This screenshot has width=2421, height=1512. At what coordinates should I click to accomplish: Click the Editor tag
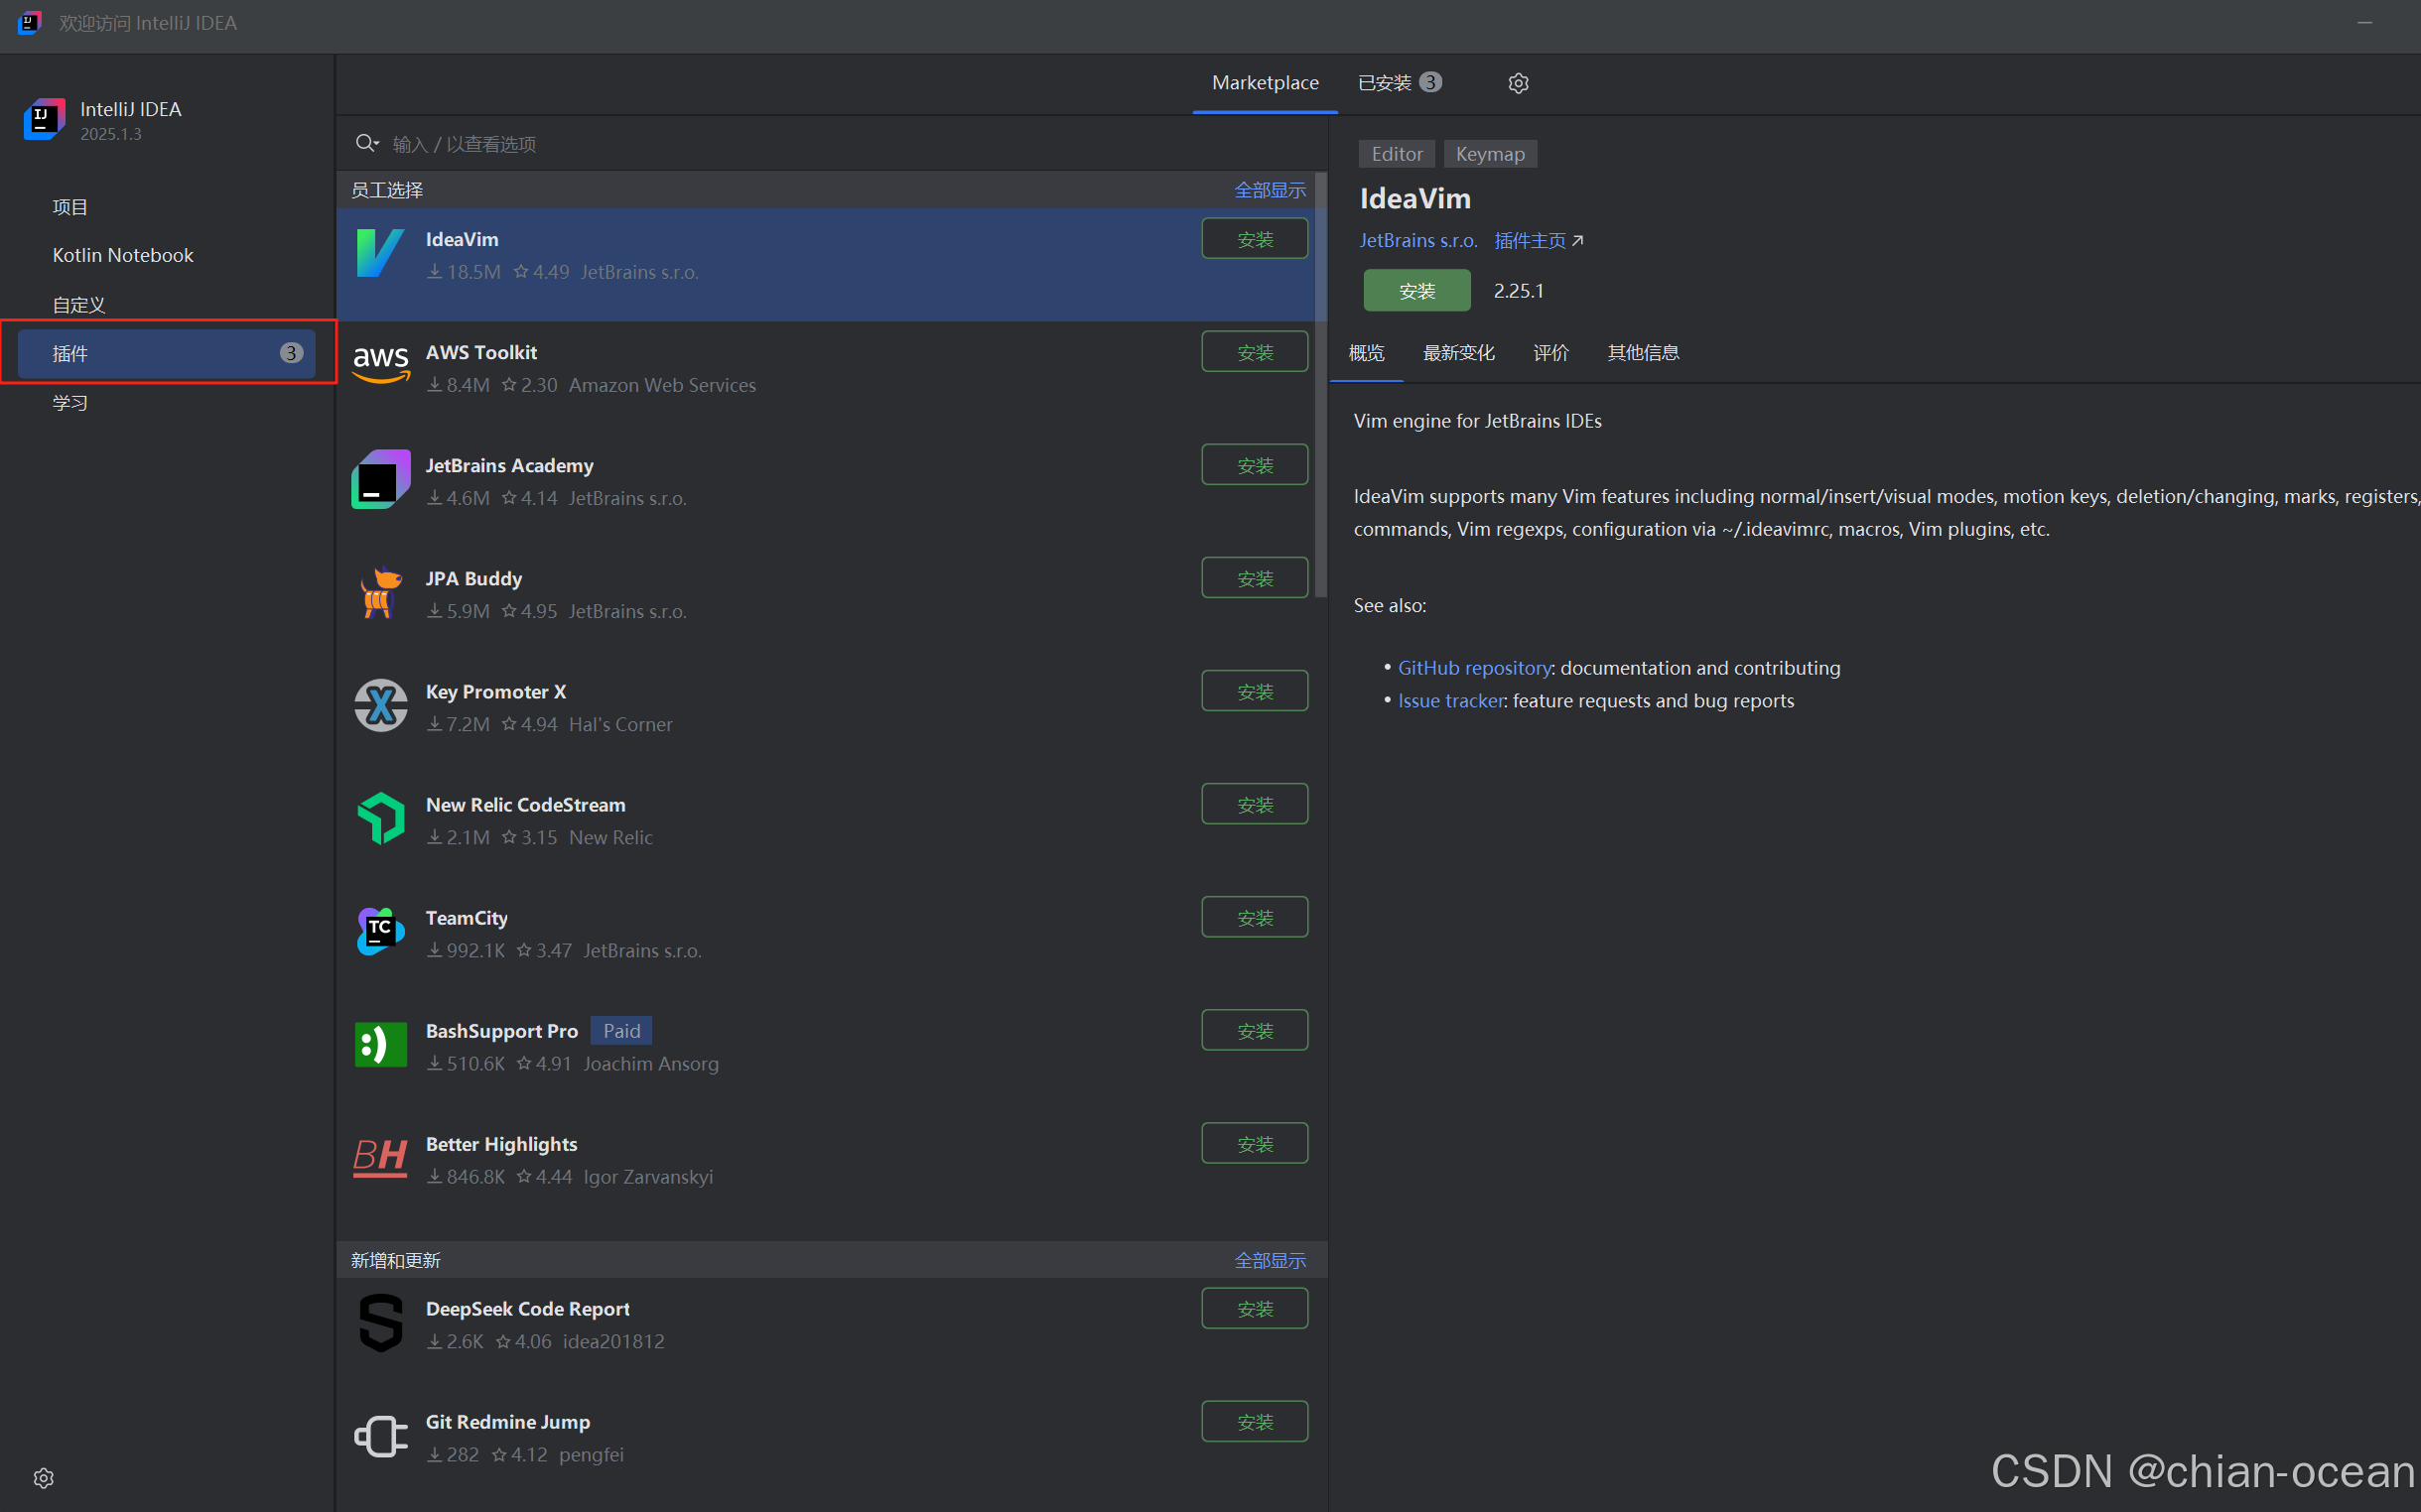1397,154
